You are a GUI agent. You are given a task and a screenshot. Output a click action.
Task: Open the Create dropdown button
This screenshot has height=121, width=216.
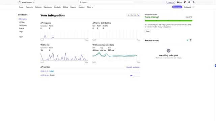171,2
